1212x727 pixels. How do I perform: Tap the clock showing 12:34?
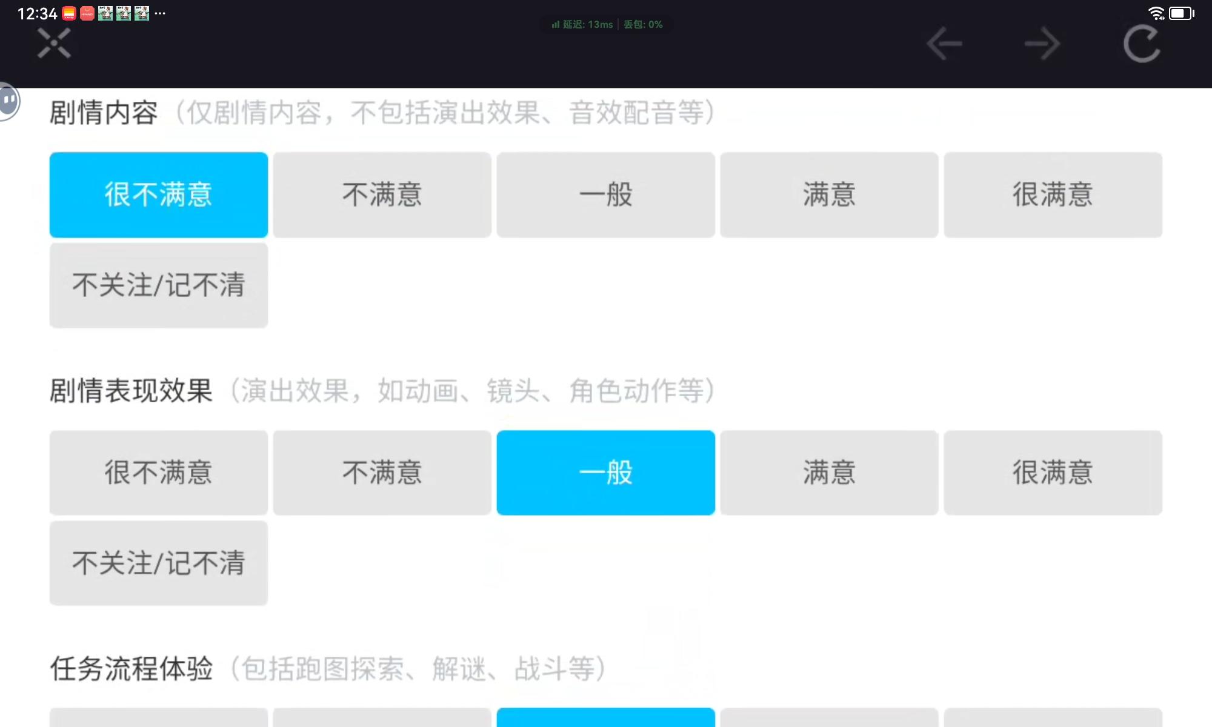click(x=37, y=13)
